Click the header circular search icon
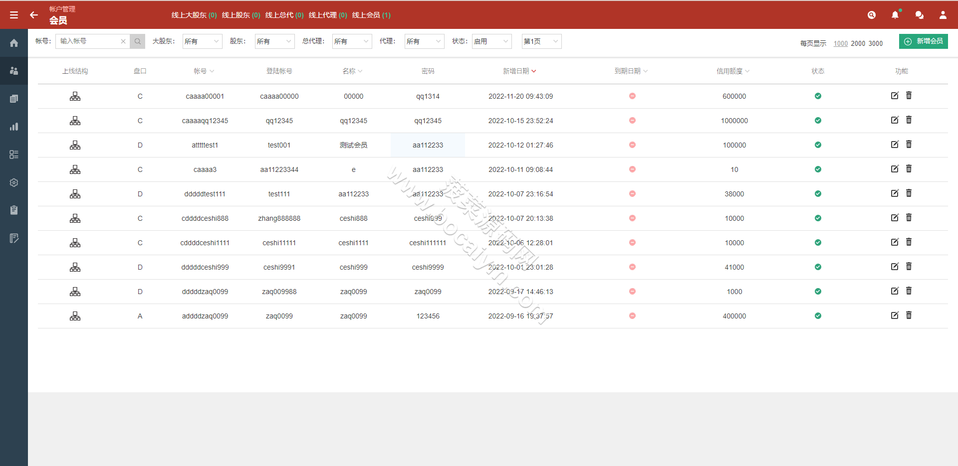The width and height of the screenshot is (958, 466). (x=872, y=15)
